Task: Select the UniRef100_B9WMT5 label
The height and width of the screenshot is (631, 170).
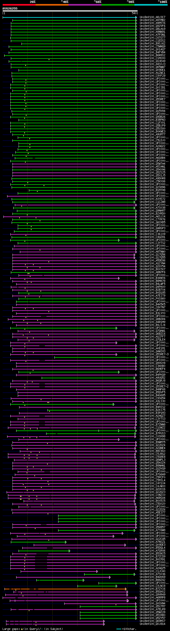Action: pos(152,442)
